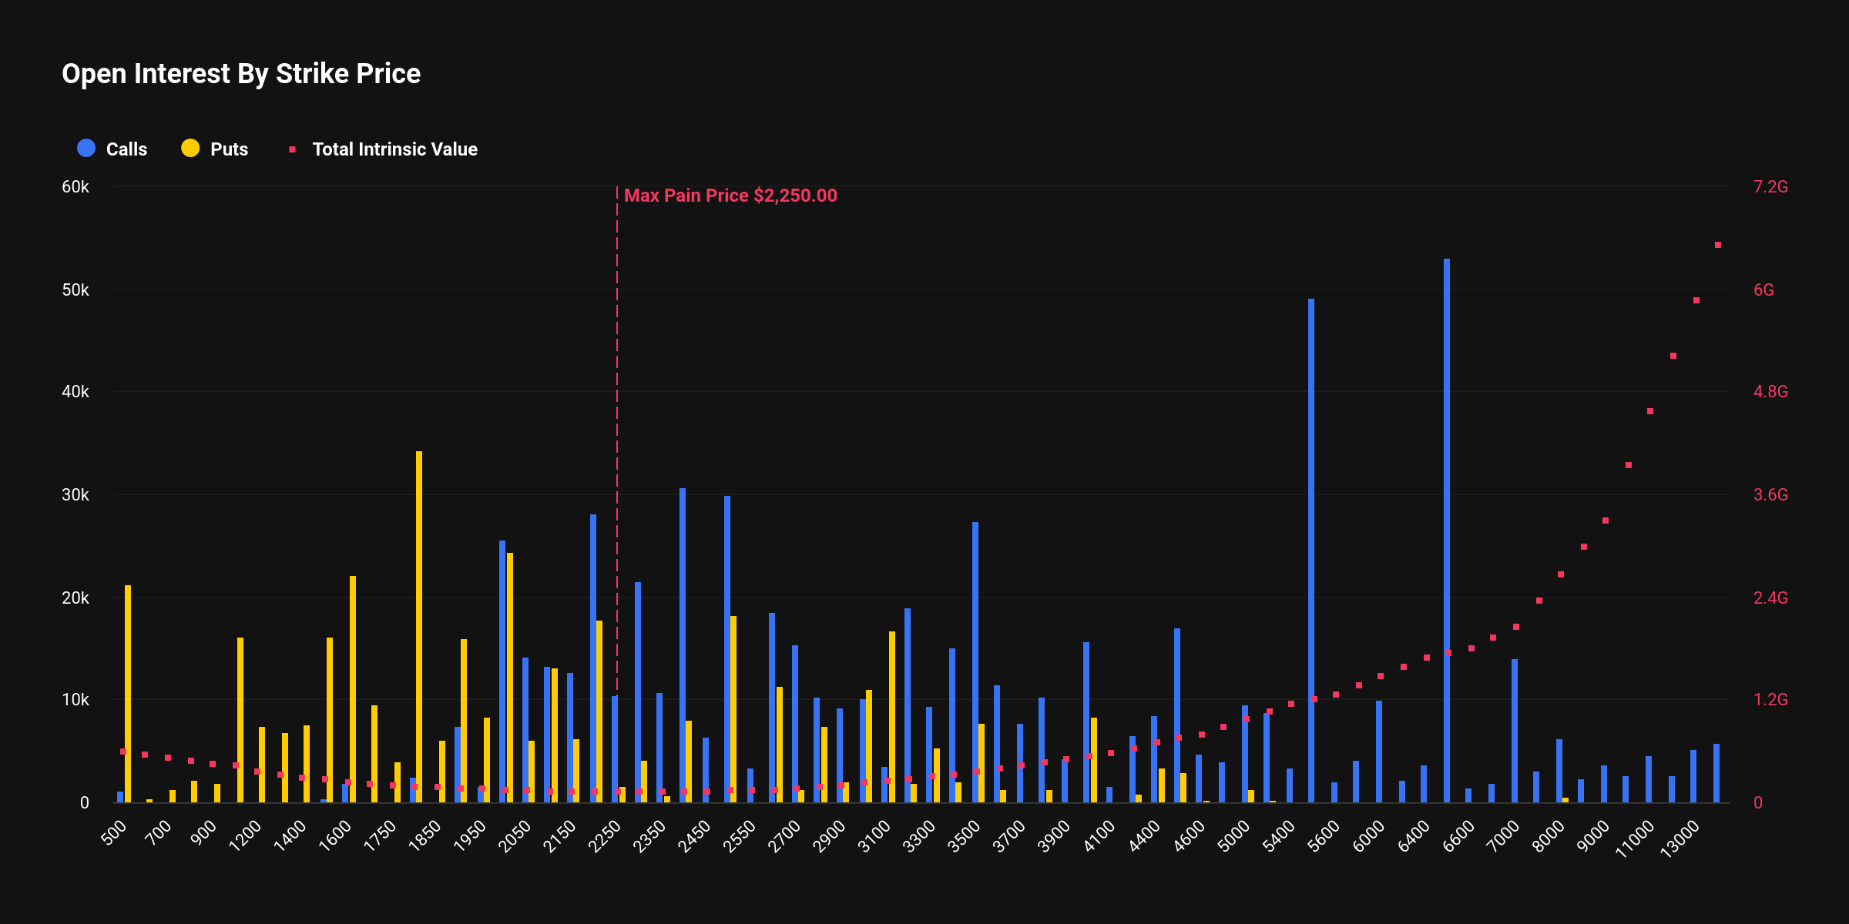
Task: Click the yellow Puts legend circle icon
Action: click(x=190, y=149)
